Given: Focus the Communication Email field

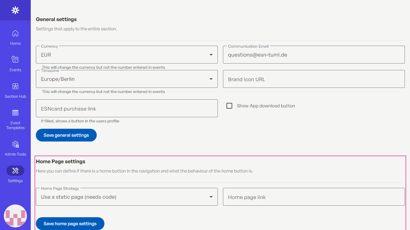Looking at the screenshot, I should click(314, 55).
